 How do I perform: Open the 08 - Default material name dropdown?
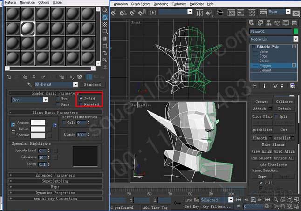click(75, 84)
